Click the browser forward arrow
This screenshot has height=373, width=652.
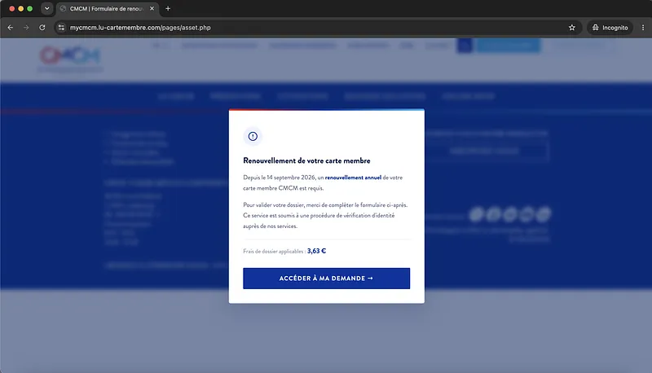[x=26, y=28]
